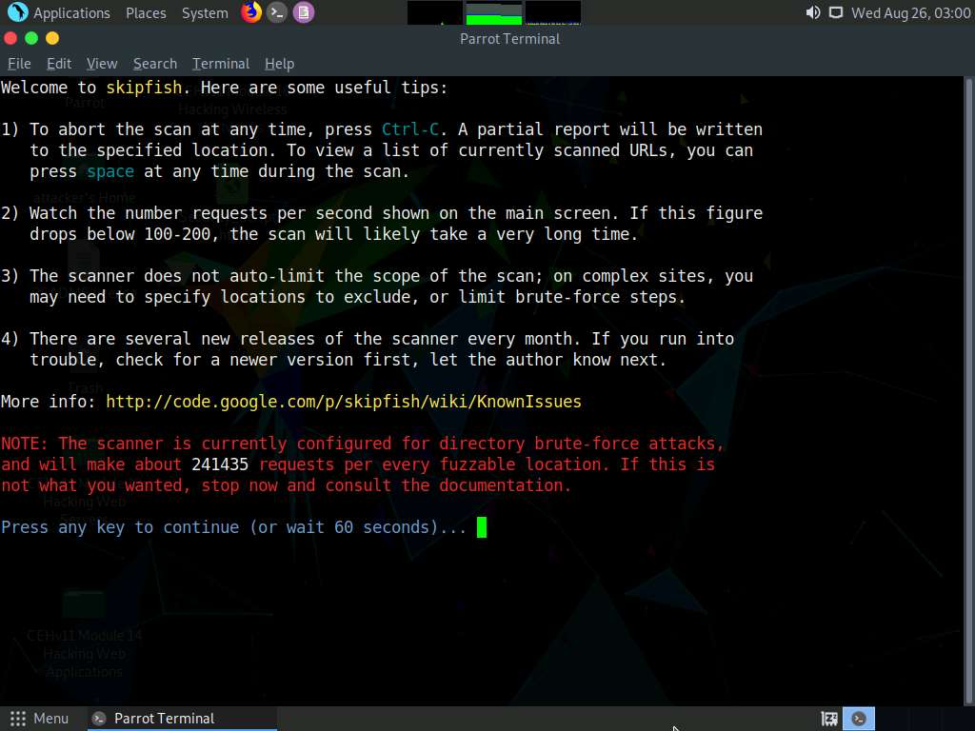Open the Parrot logo Applications icon
The image size is (975, 731).
17,11
